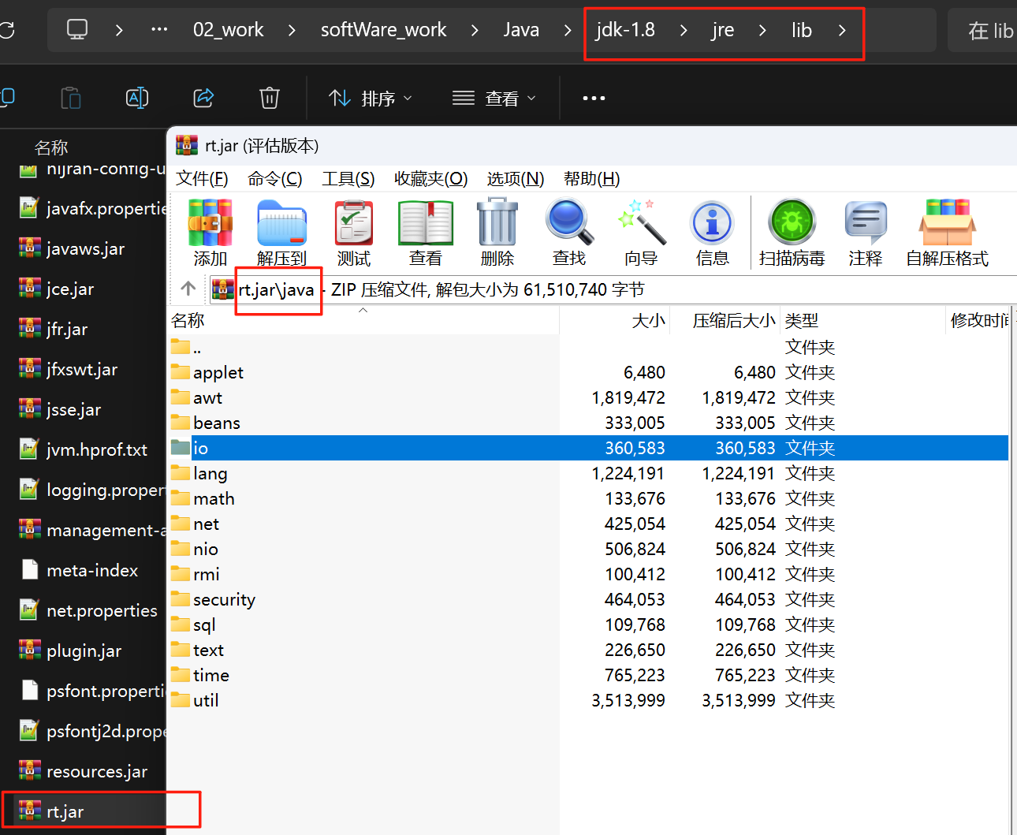Screen dimensions: 1017x835
Task: Select the lang folder
Action: click(x=210, y=473)
